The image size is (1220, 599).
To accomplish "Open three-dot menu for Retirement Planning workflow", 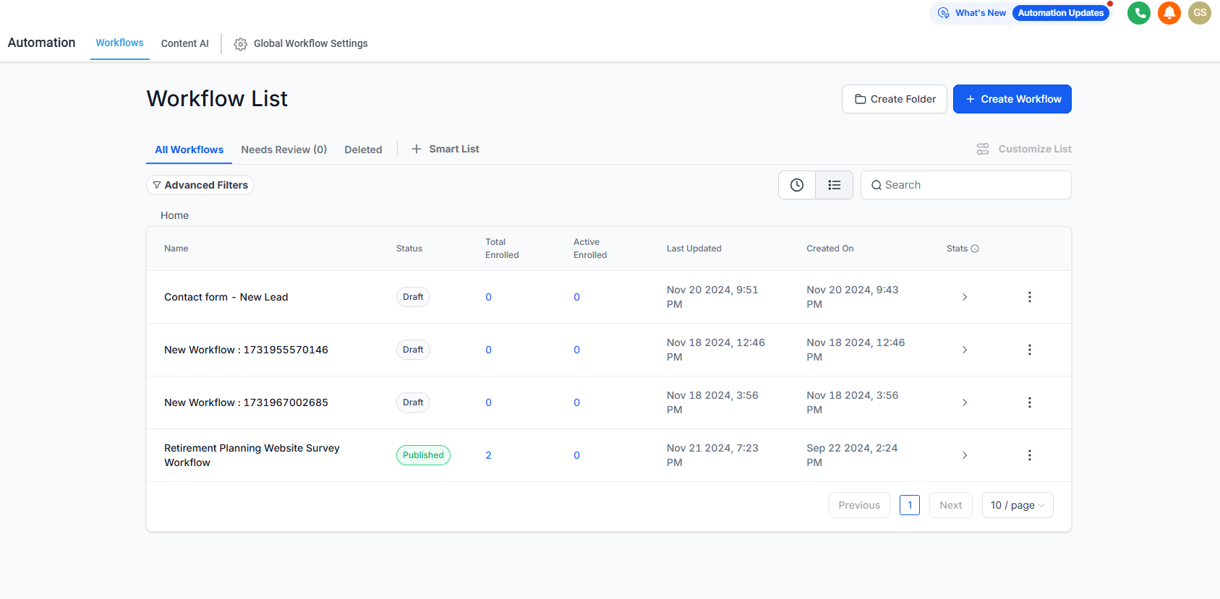I will coord(1030,455).
